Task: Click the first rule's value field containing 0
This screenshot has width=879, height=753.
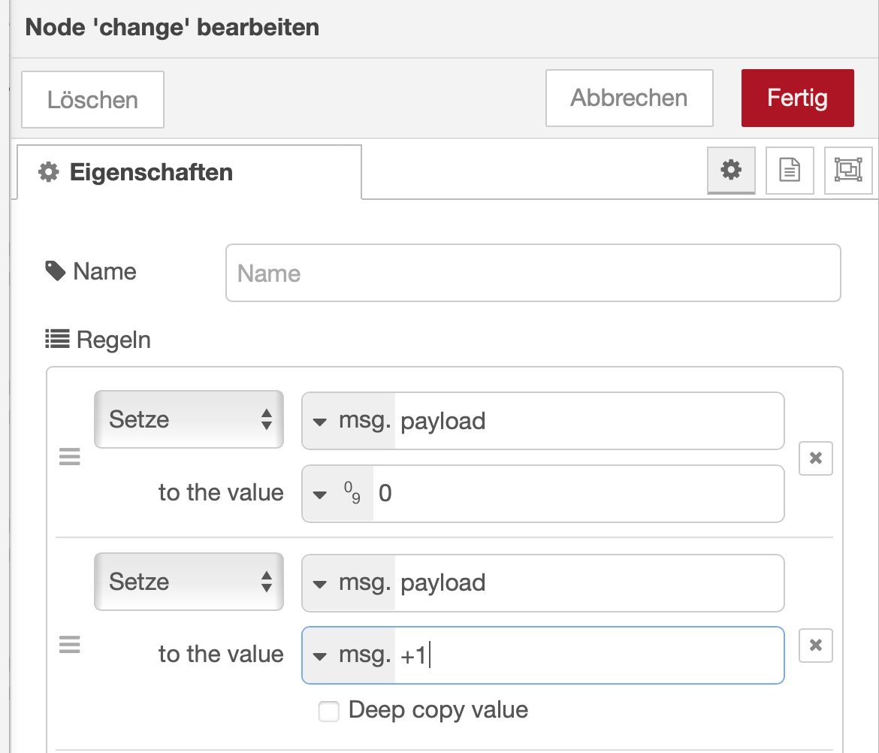Action: (578, 494)
